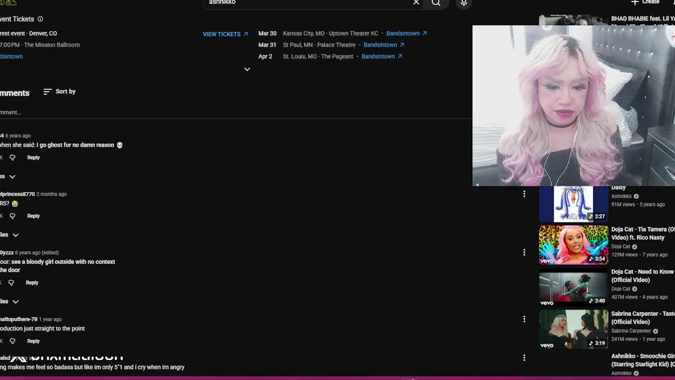Reply to the princess8770 comment
This screenshot has width=675, height=380.
point(33,216)
